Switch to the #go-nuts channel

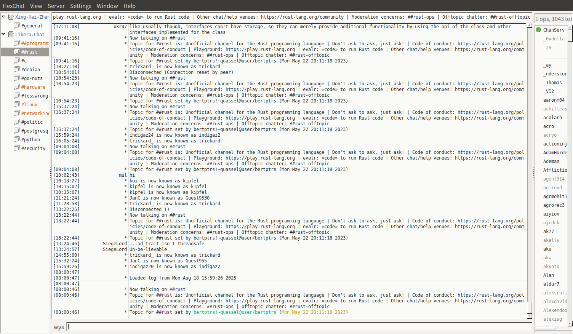click(x=32, y=78)
